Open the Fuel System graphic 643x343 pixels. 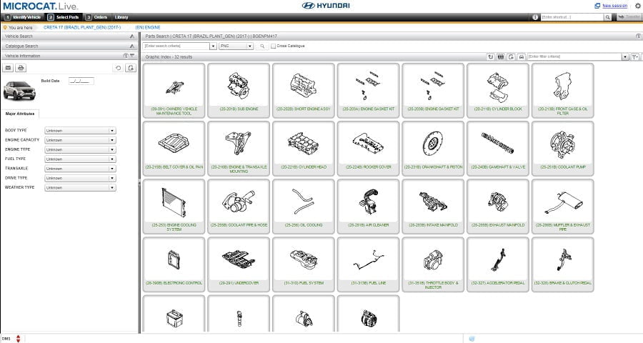click(x=304, y=264)
